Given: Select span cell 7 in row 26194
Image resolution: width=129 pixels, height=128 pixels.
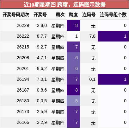Looking at the screenshot, I should pos(73,79).
